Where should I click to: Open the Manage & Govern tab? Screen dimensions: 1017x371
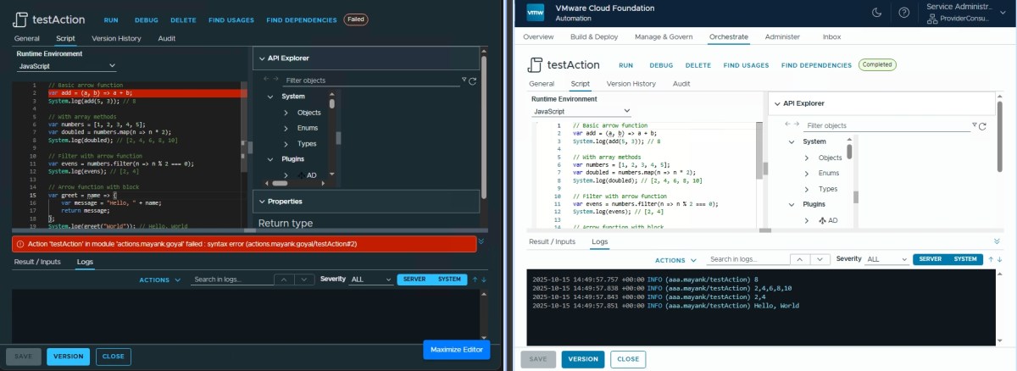click(663, 36)
